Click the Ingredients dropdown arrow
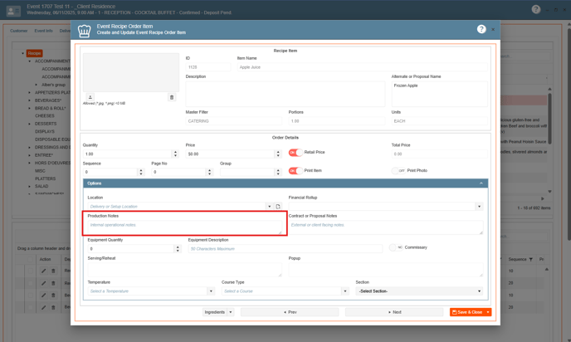 231,312
